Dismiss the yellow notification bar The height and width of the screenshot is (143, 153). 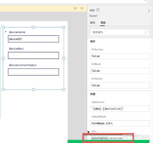(82, 8)
